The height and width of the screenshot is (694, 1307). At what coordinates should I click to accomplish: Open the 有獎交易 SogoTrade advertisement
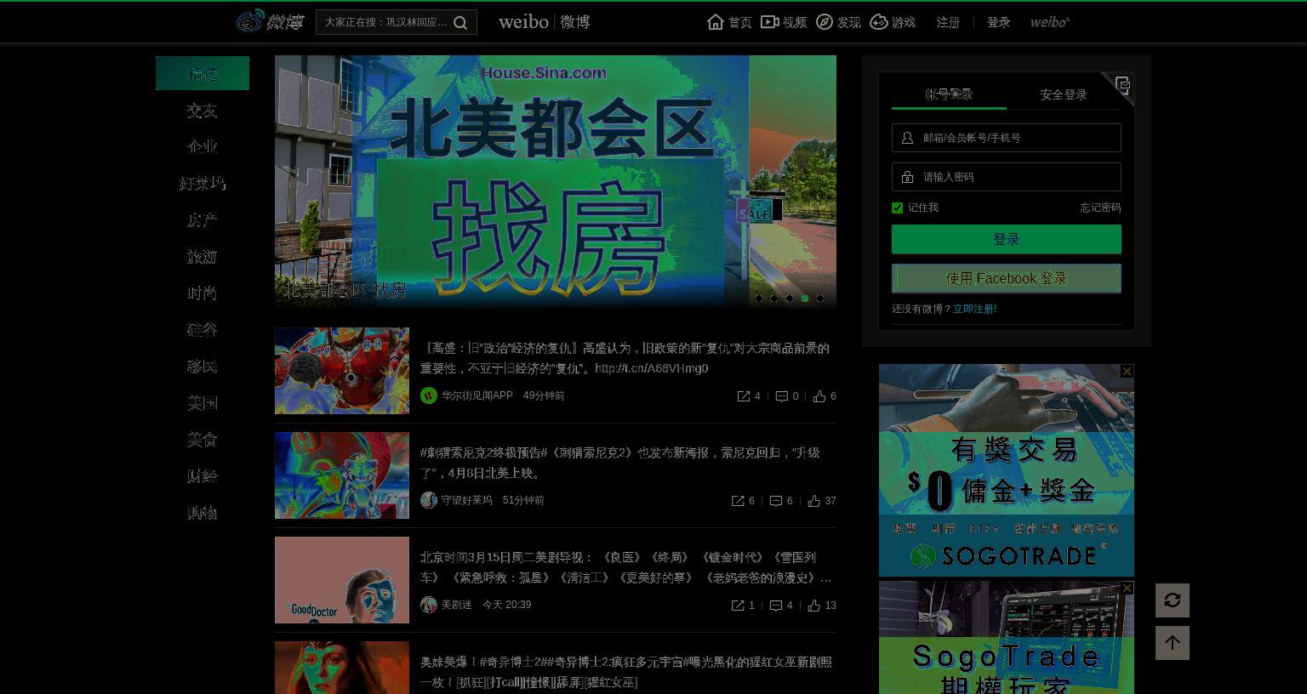tap(1007, 470)
